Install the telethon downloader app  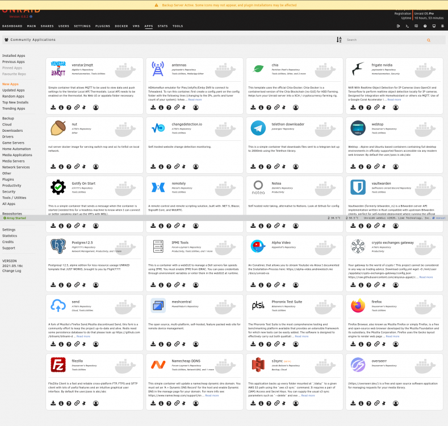[253, 166]
